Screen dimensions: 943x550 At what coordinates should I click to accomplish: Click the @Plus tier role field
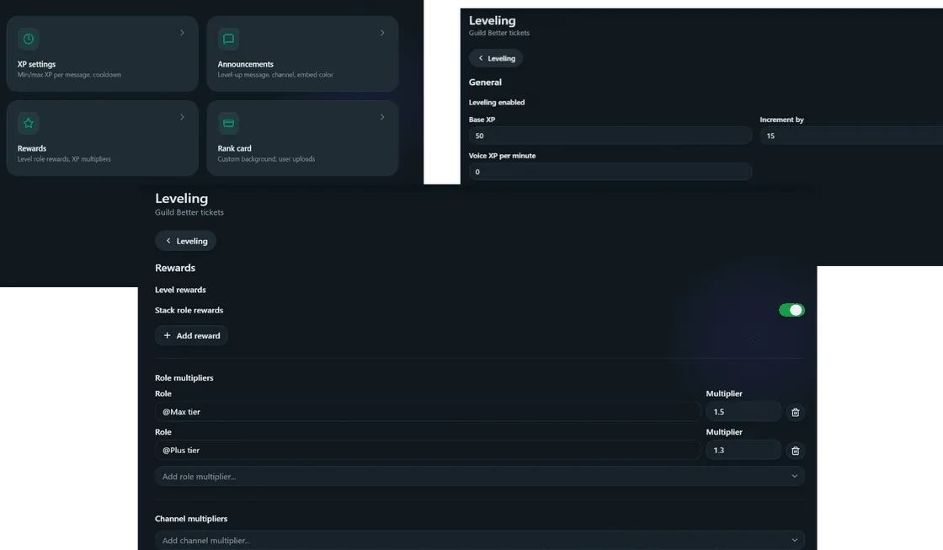428,450
